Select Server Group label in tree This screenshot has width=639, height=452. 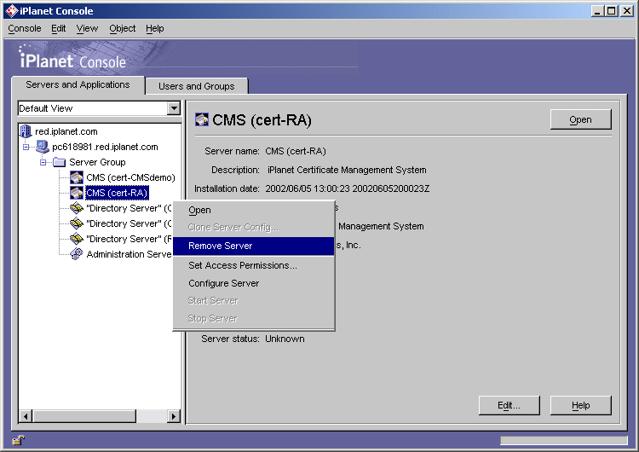[97, 162]
